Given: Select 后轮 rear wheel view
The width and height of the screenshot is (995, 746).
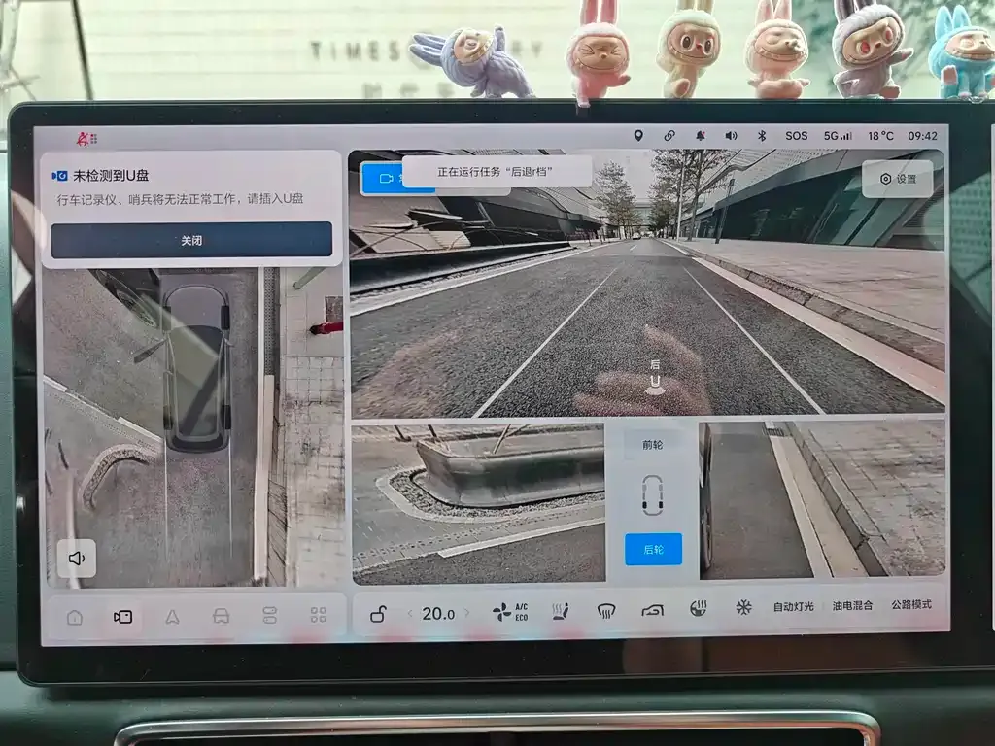Looking at the screenshot, I should click(x=653, y=550).
